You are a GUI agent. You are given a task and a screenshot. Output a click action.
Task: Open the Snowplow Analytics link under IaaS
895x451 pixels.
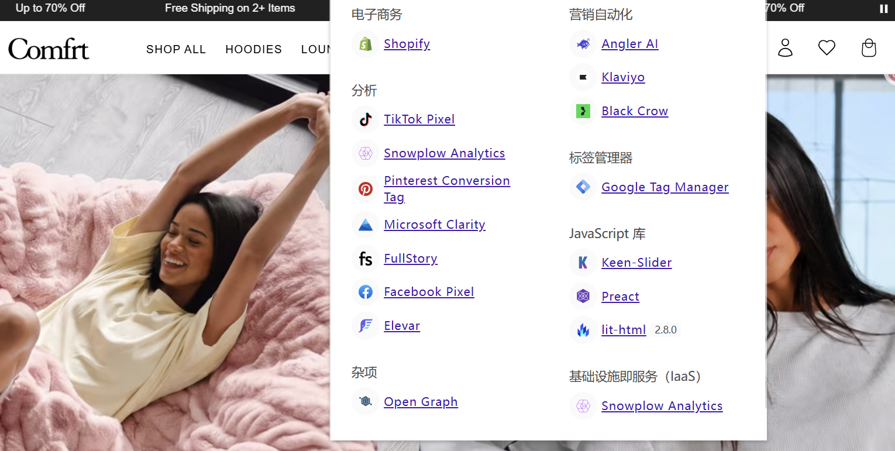click(x=662, y=406)
